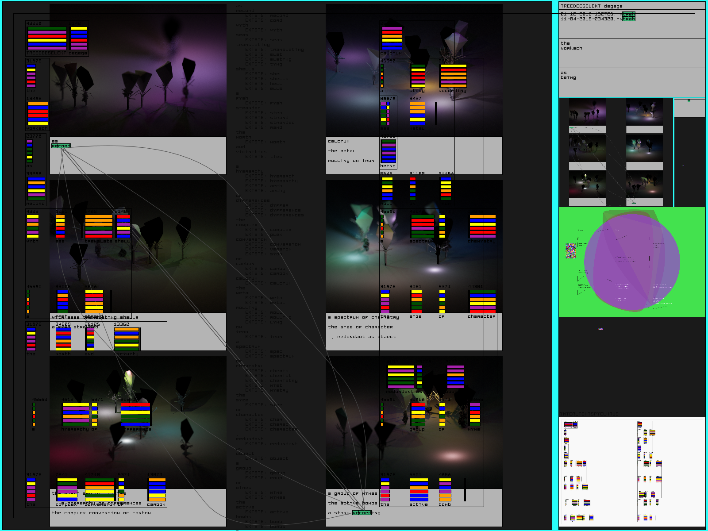Open the middle-right teal scene thumbnail

[644, 149]
